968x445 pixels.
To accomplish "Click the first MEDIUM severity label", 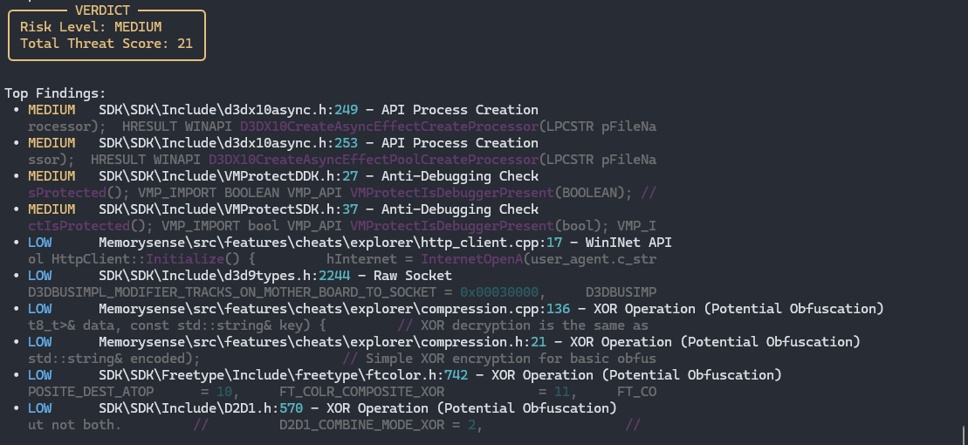I will click(x=51, y=110).
